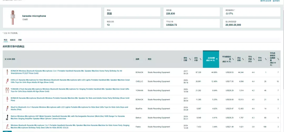Switch to the 搜索词 tab
Screen dimensions: 284x132
click(x=13, y=40)
